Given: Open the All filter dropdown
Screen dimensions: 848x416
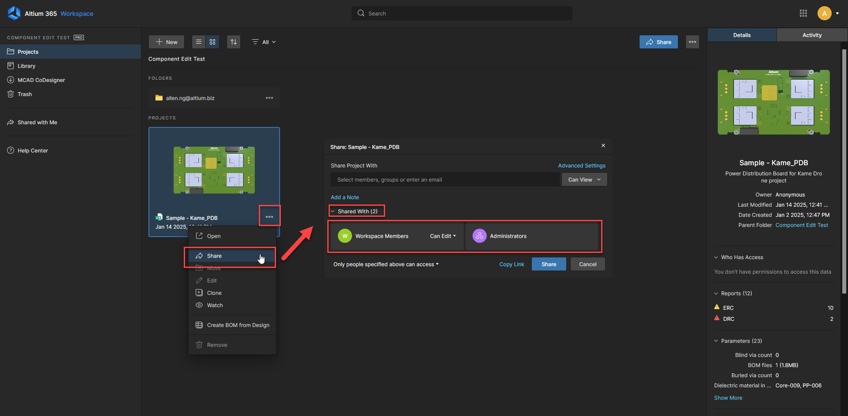Looking at the screenshot, I should 264,42.
